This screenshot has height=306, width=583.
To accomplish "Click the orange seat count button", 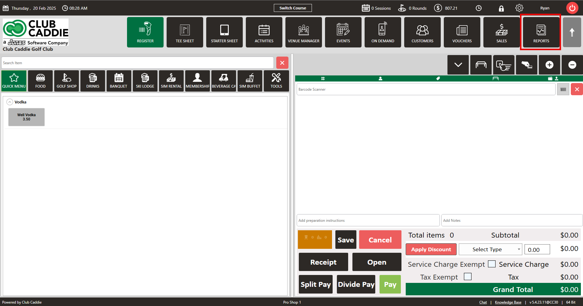I will 315,240.
